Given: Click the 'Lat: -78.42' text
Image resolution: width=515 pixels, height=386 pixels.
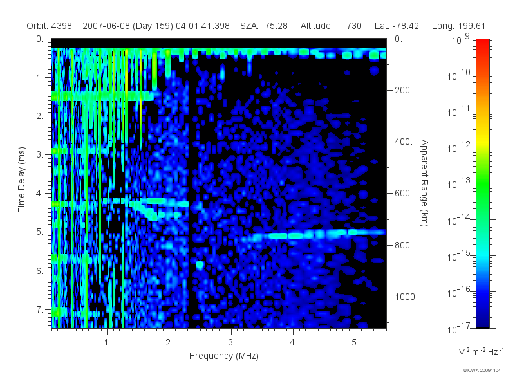Looking at the screenshot, I should 397,26.
